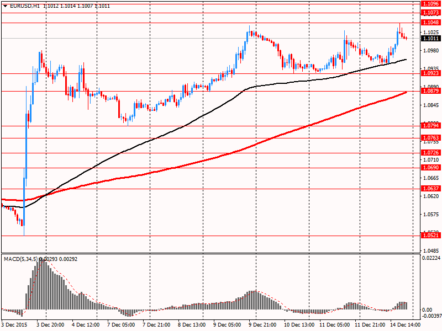The height and width of the screenshot is (331, 442).
Task: Select the 1.0794 red level label
Action: 431,126
